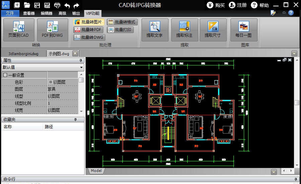Click the print icon in title bar

(x=57, y=5)
